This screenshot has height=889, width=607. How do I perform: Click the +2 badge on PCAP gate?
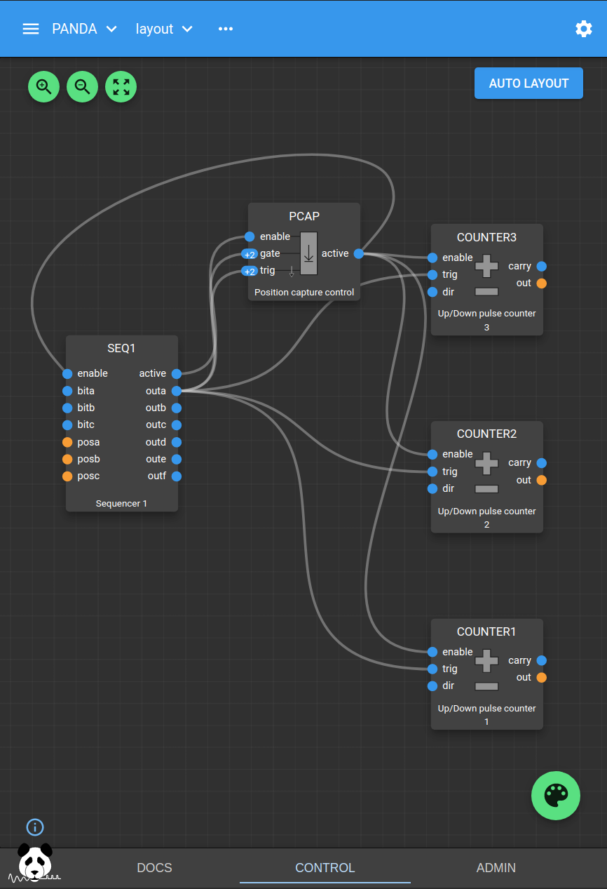[250, 254]
